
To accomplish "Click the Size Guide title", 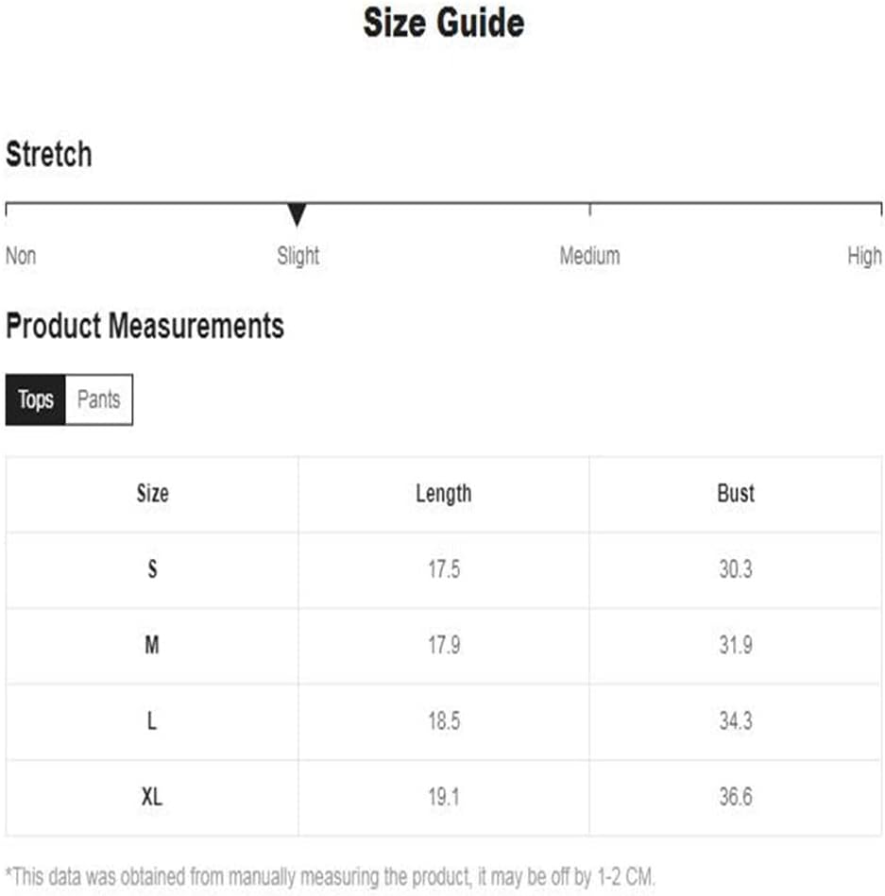I will (x=444, y=23).
